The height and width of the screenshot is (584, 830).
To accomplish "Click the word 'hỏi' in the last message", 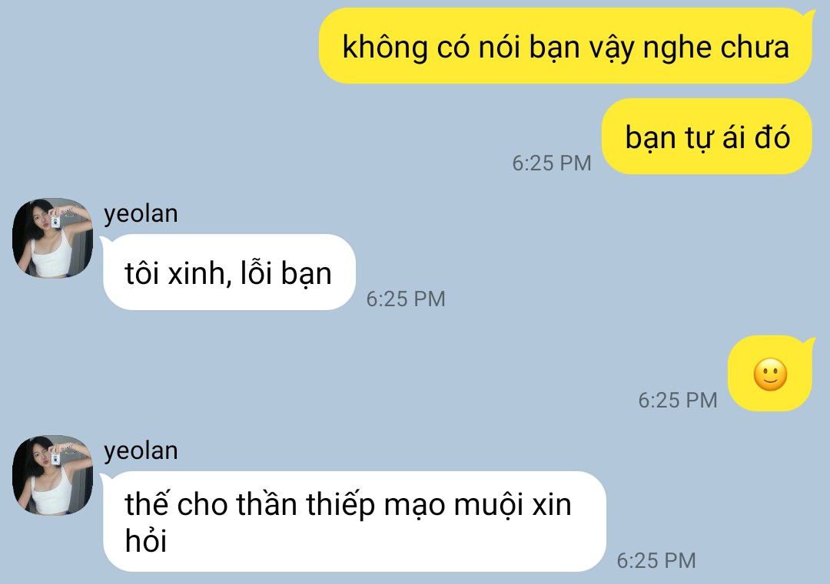I will (x=146, y=539).
